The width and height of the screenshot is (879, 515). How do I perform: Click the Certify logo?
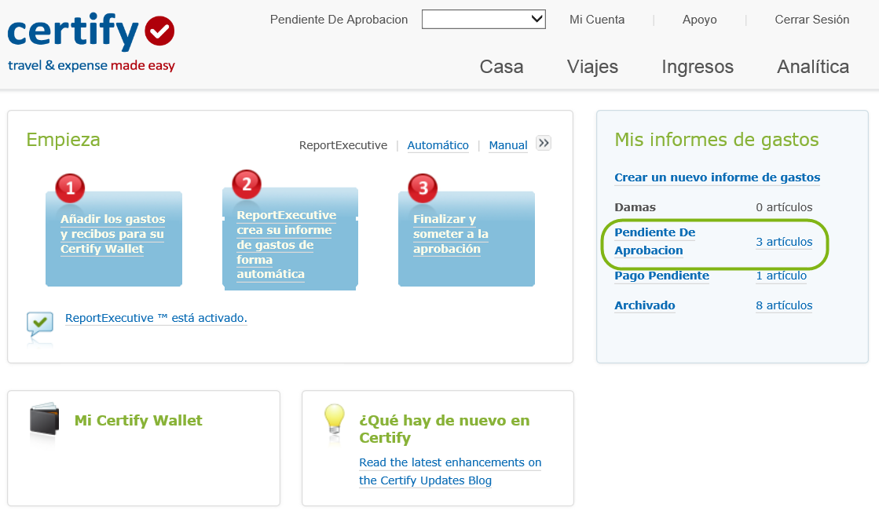pyautogui.click(x=91, y=42)
